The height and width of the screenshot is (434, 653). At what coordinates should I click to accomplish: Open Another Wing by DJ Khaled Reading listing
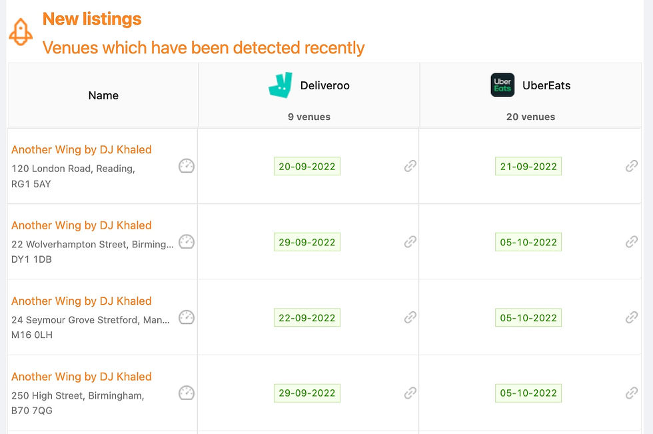click(x=81, y=149)
